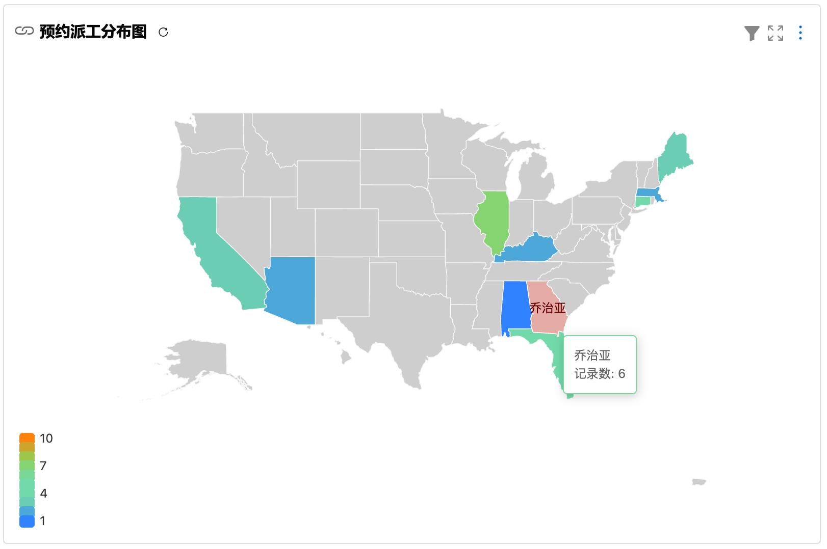827x549 pixels.
Task: Click the orange legend swatch labeled 10
Action: coord(27,438)
